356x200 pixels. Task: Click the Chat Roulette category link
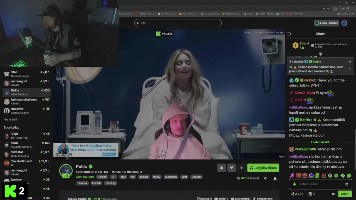85,177
